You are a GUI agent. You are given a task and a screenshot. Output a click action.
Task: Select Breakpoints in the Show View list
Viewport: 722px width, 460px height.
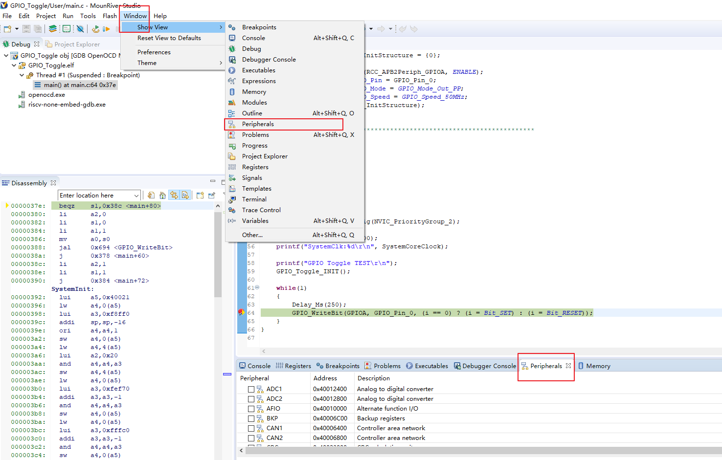(x=294, y=27)
